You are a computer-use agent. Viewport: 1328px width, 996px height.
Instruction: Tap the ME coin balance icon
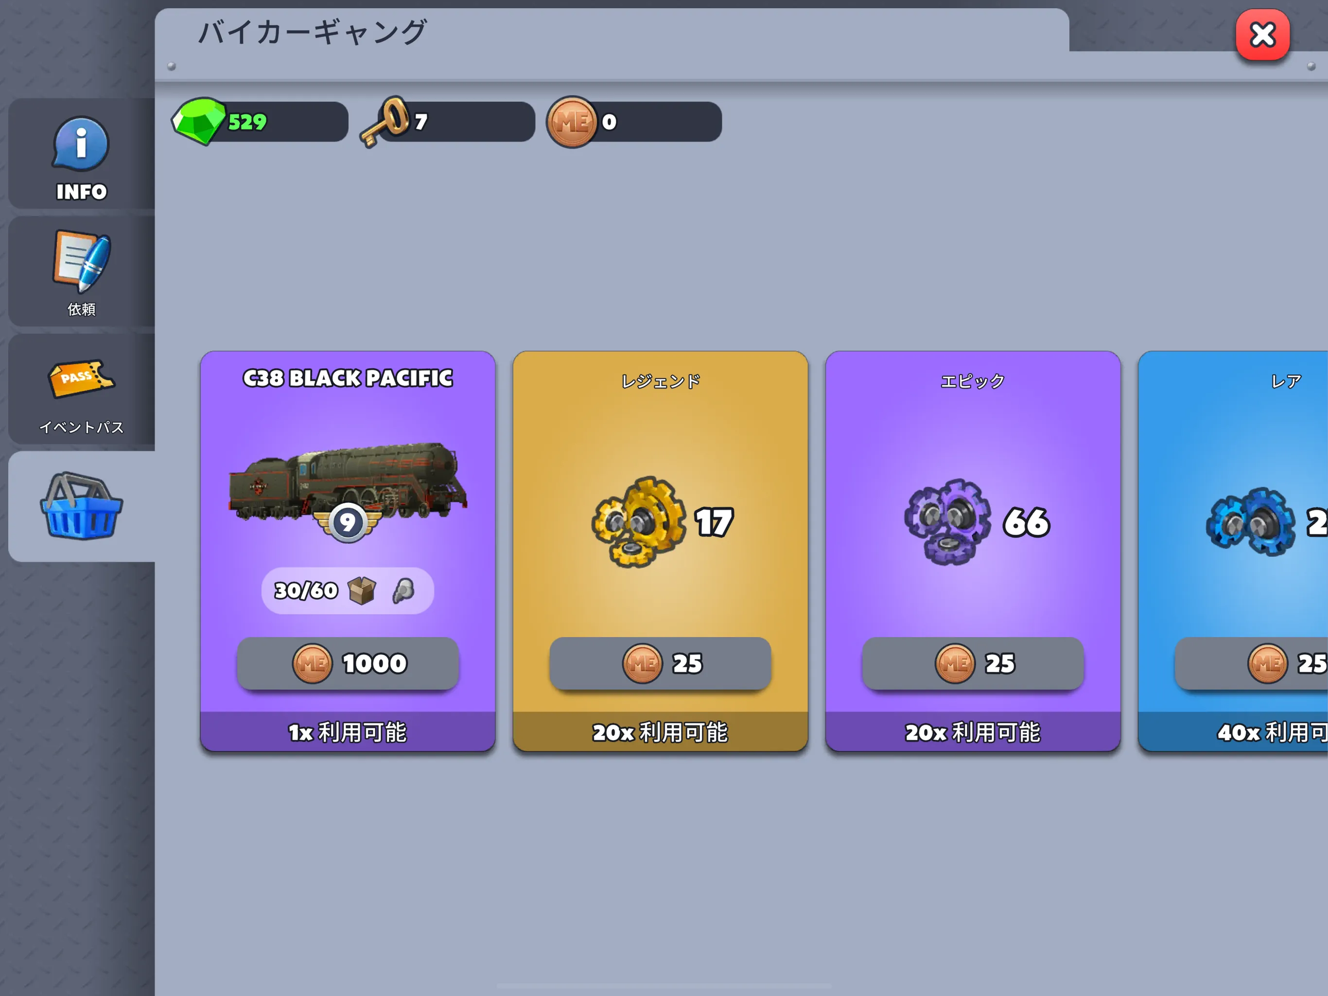[x=572, y=122]
